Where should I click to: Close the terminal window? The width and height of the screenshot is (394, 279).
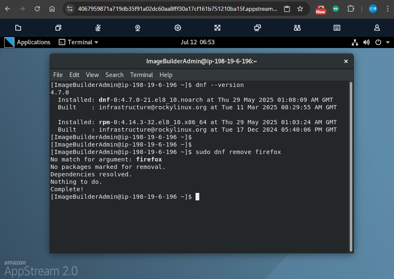click(x=346, y=61)
